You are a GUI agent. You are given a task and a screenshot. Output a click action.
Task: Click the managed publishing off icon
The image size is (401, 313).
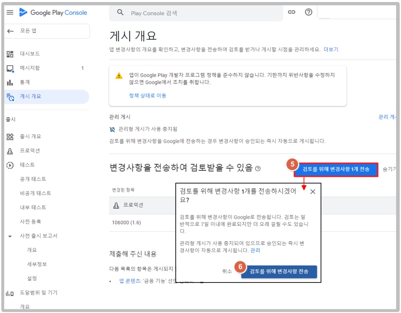click(112, 129)
